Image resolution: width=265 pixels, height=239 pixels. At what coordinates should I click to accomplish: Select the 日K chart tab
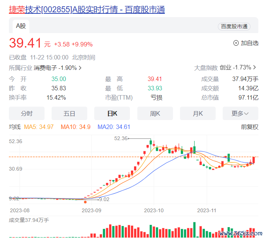tap(112, 113)
